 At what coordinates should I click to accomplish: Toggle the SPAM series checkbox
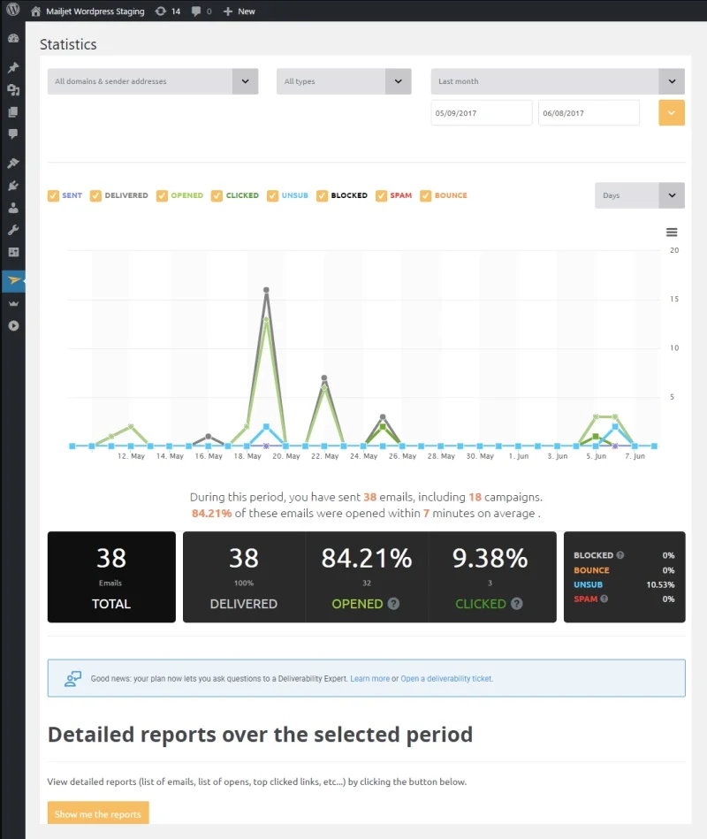click(381, 196)
